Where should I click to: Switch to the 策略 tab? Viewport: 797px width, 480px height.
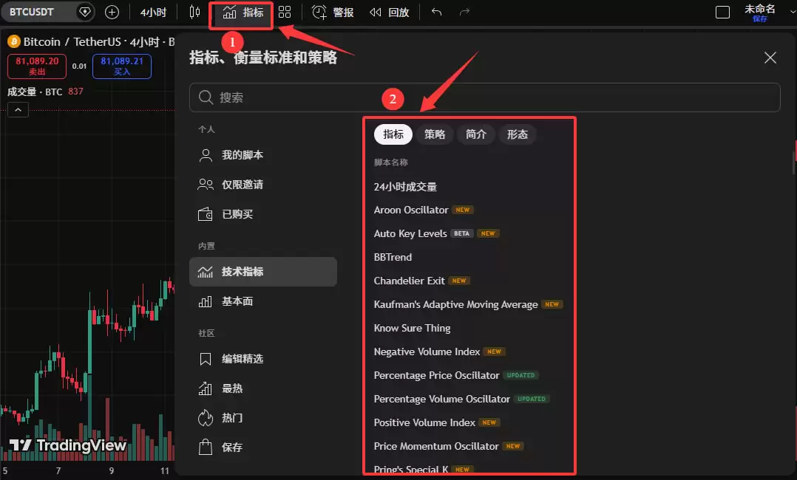pyautogui.click(x=435, y=134)
